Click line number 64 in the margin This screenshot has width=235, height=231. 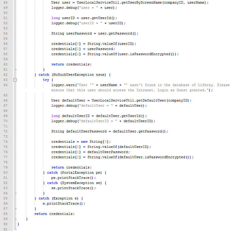pos(5,85)
